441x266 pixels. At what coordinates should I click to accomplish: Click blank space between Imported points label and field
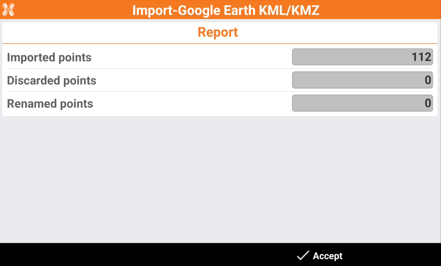click(x=188, y=57)
